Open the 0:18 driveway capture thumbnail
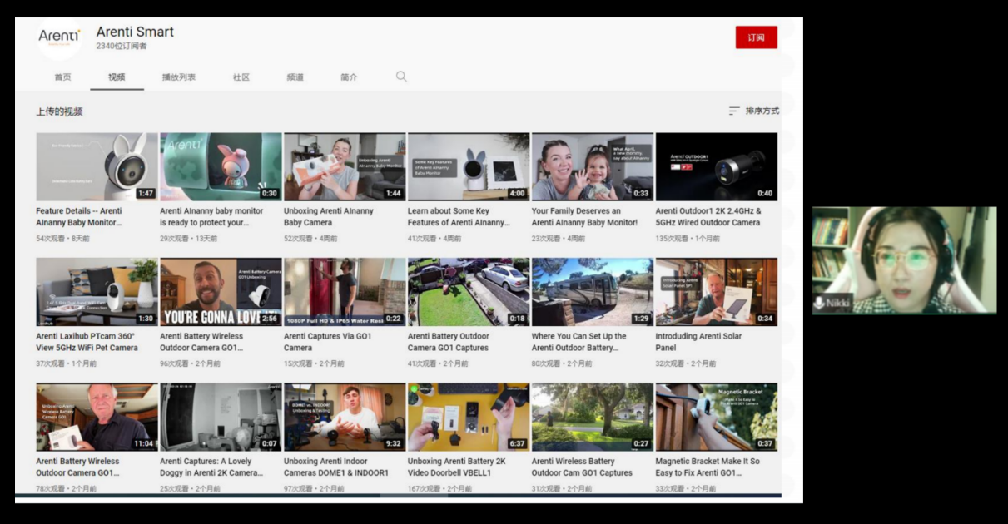 [469, 292]
